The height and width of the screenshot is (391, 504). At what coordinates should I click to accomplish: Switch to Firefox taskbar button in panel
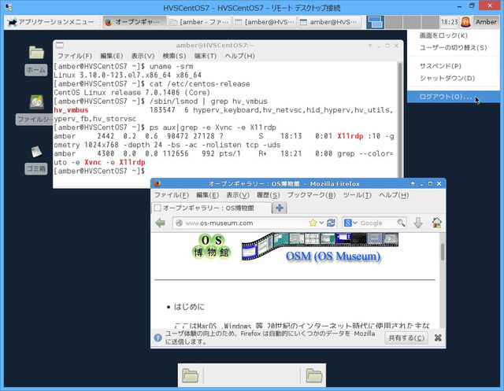[135, 22]
